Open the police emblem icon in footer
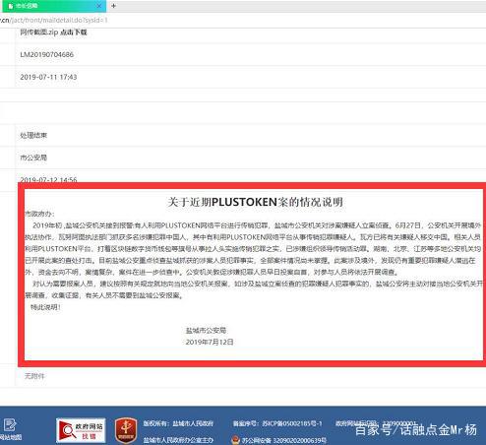 (235, 440)
